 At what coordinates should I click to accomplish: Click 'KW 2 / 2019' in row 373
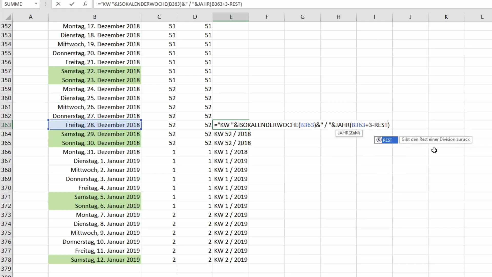[231, 215]
